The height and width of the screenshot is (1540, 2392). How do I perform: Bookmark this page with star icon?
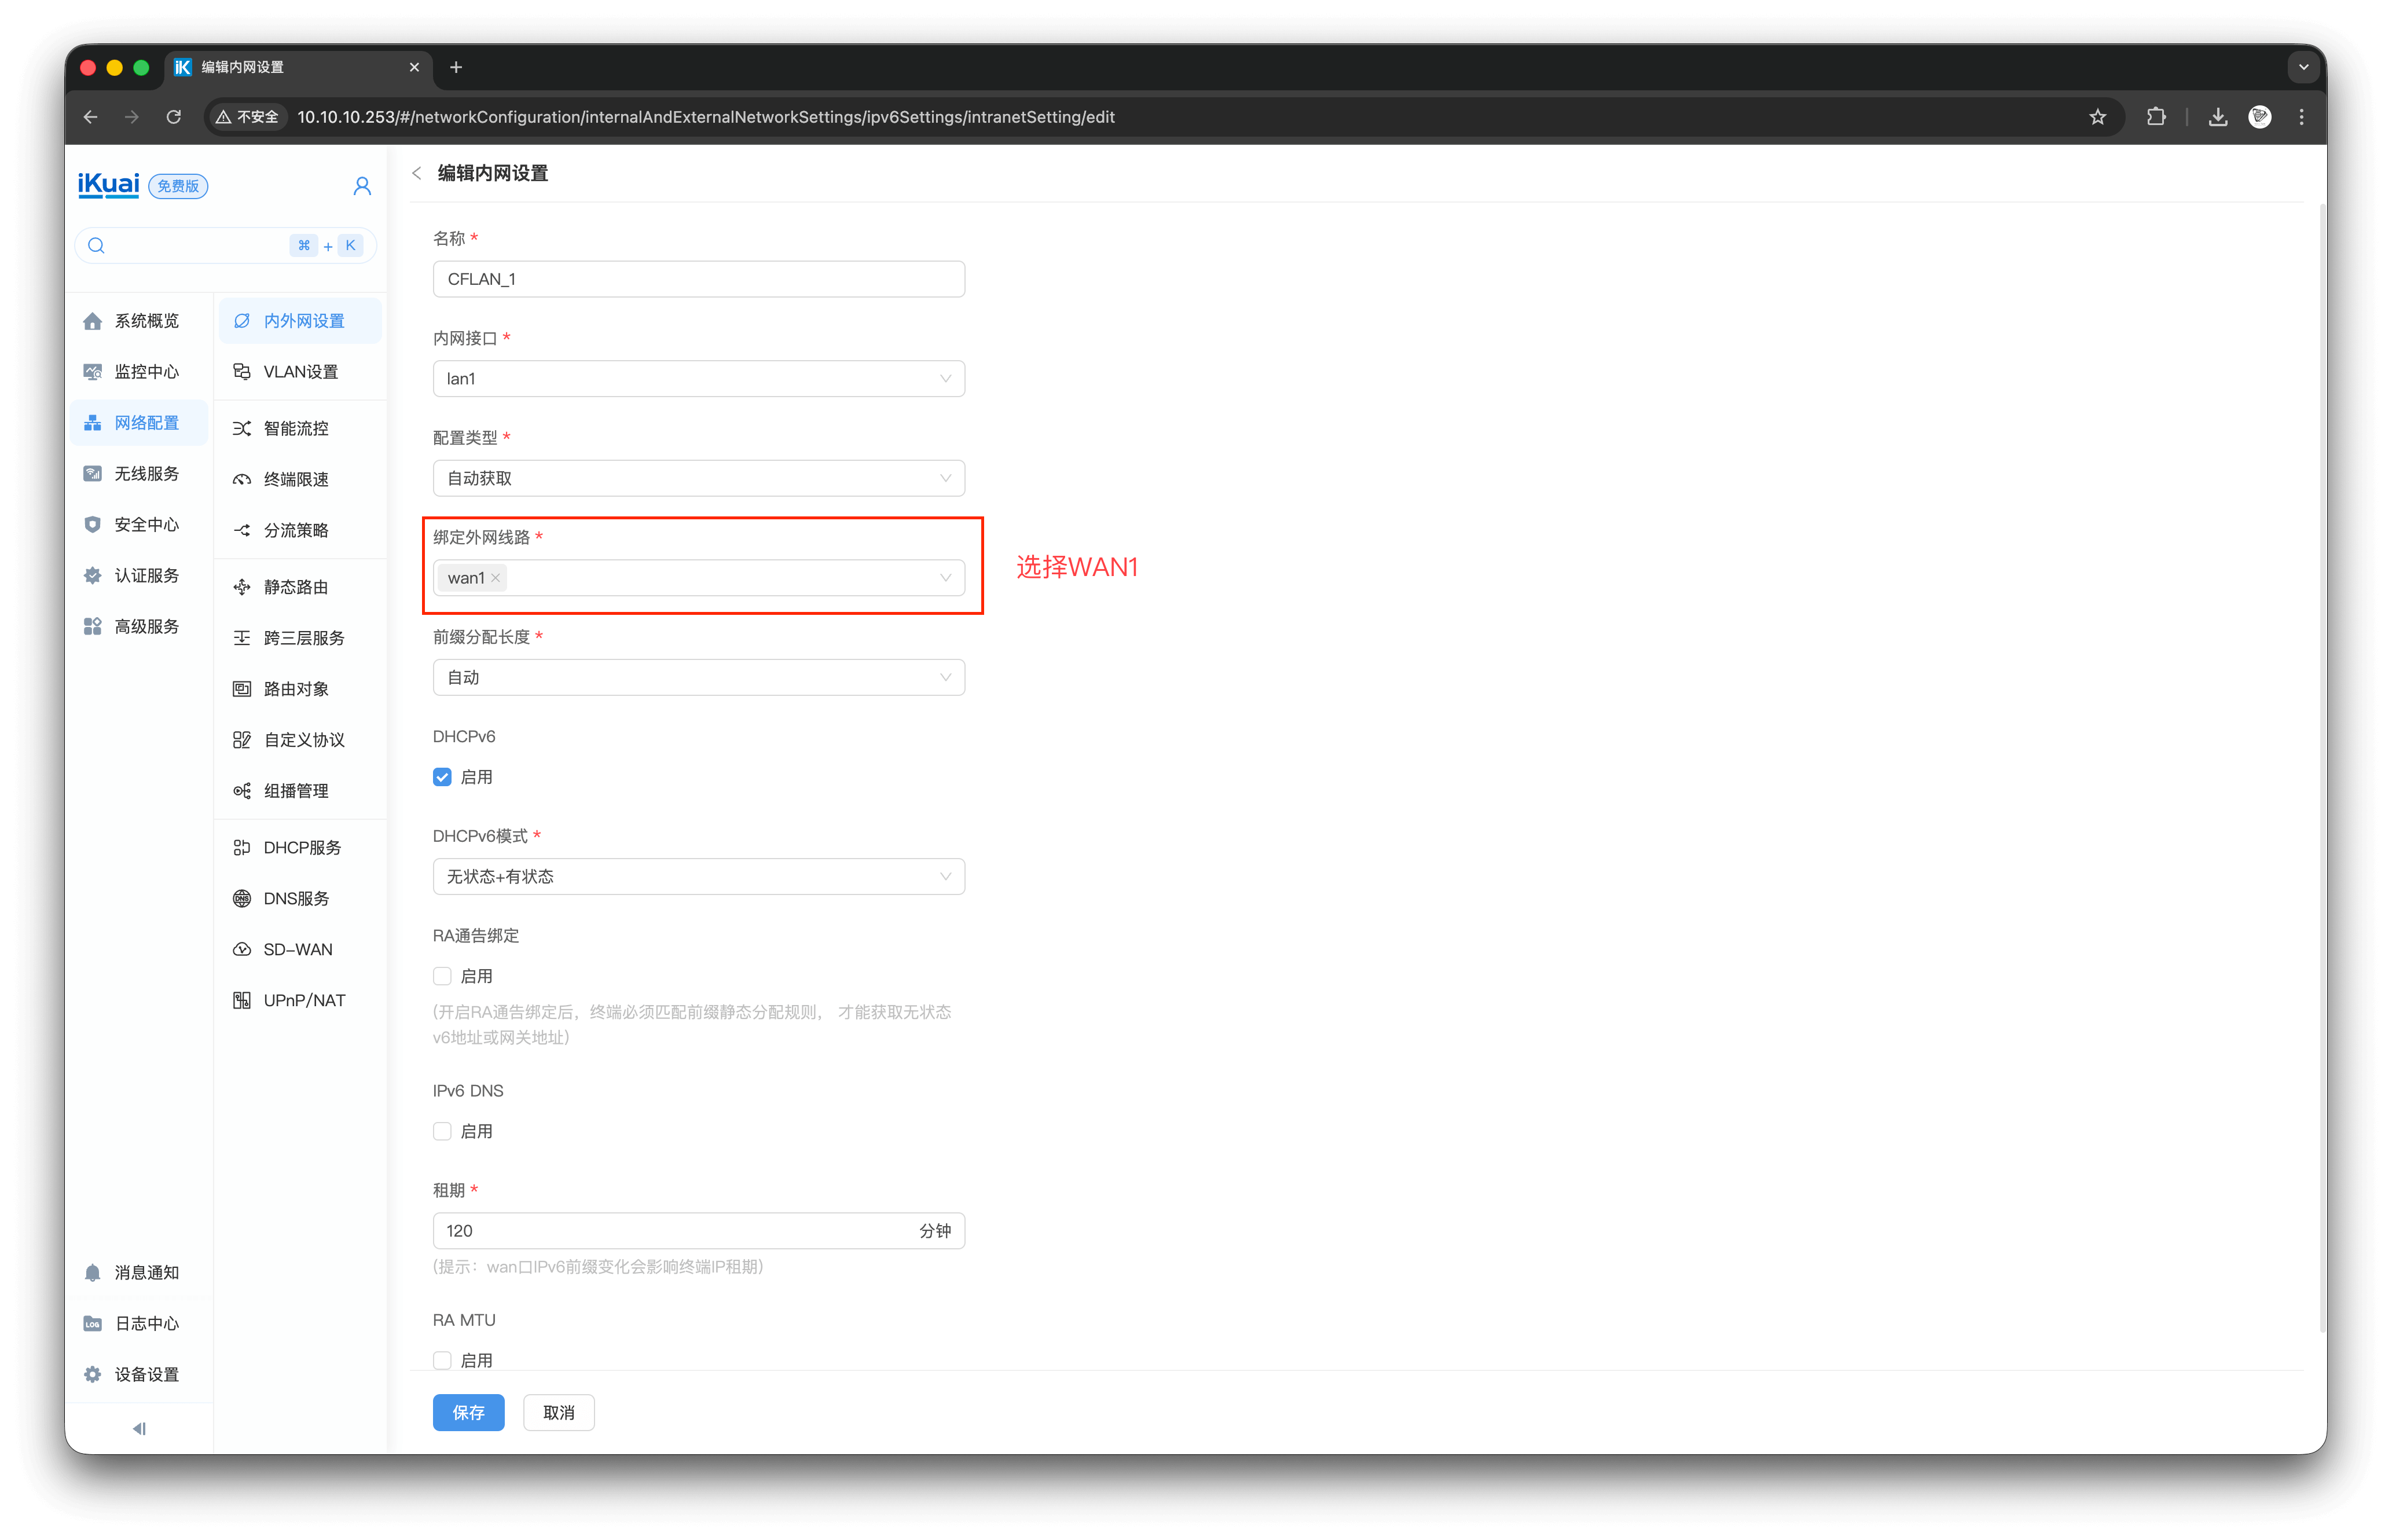pos(2097,117)
